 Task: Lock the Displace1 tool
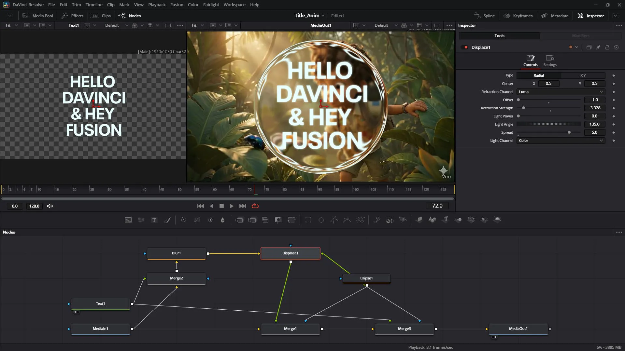click(x=607, y=47)
